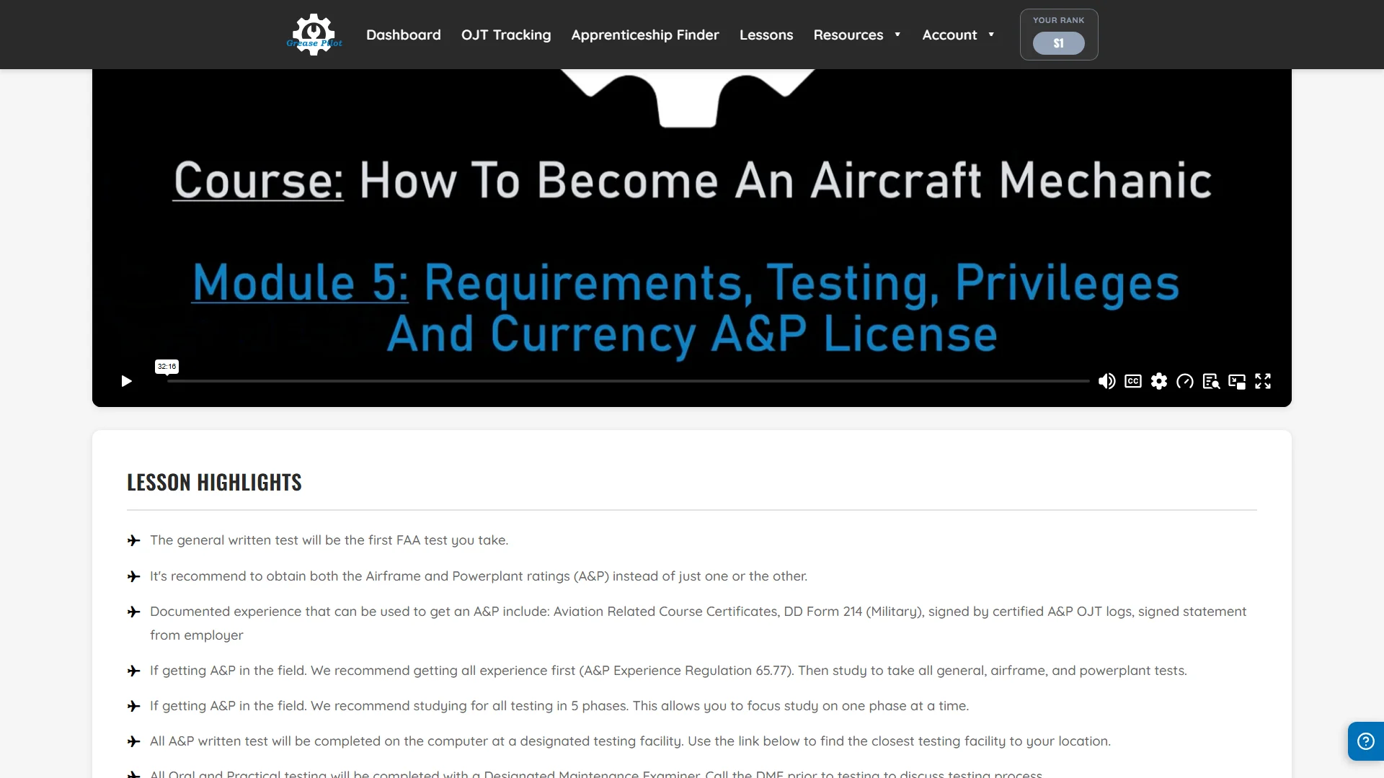This screenshot has height=778, width=1384.
Task: Open OJT Tracking in the navigation
Action: (x=506, y=35)
